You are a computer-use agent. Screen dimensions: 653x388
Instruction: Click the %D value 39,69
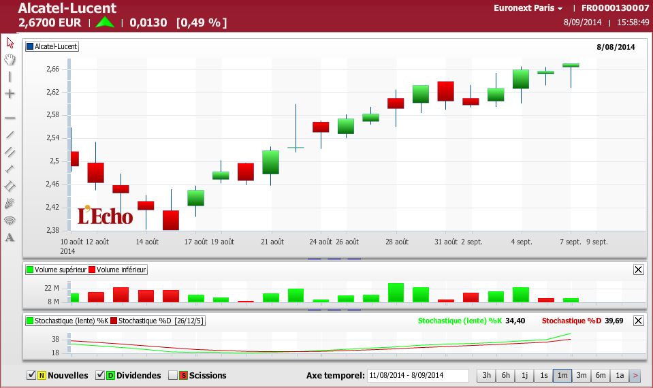click(614, 321)
